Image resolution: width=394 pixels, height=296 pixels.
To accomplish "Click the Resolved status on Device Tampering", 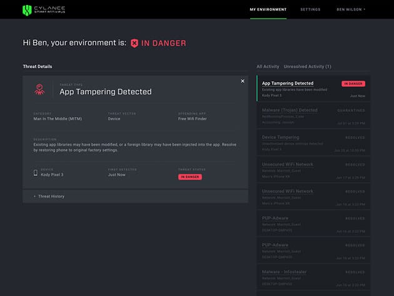I will (x=355, y=137).
